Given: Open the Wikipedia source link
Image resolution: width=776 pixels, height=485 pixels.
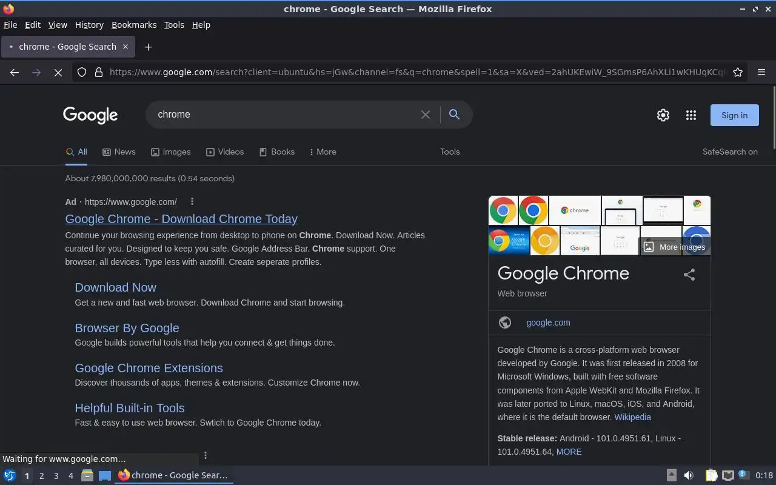Looking at the screenshot, I should 632,417.
